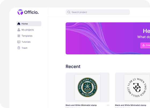Click second Black and White Minimalist stamp title
Image resolution: width=150 pixels, height=108 pixels.
(131, 105)
